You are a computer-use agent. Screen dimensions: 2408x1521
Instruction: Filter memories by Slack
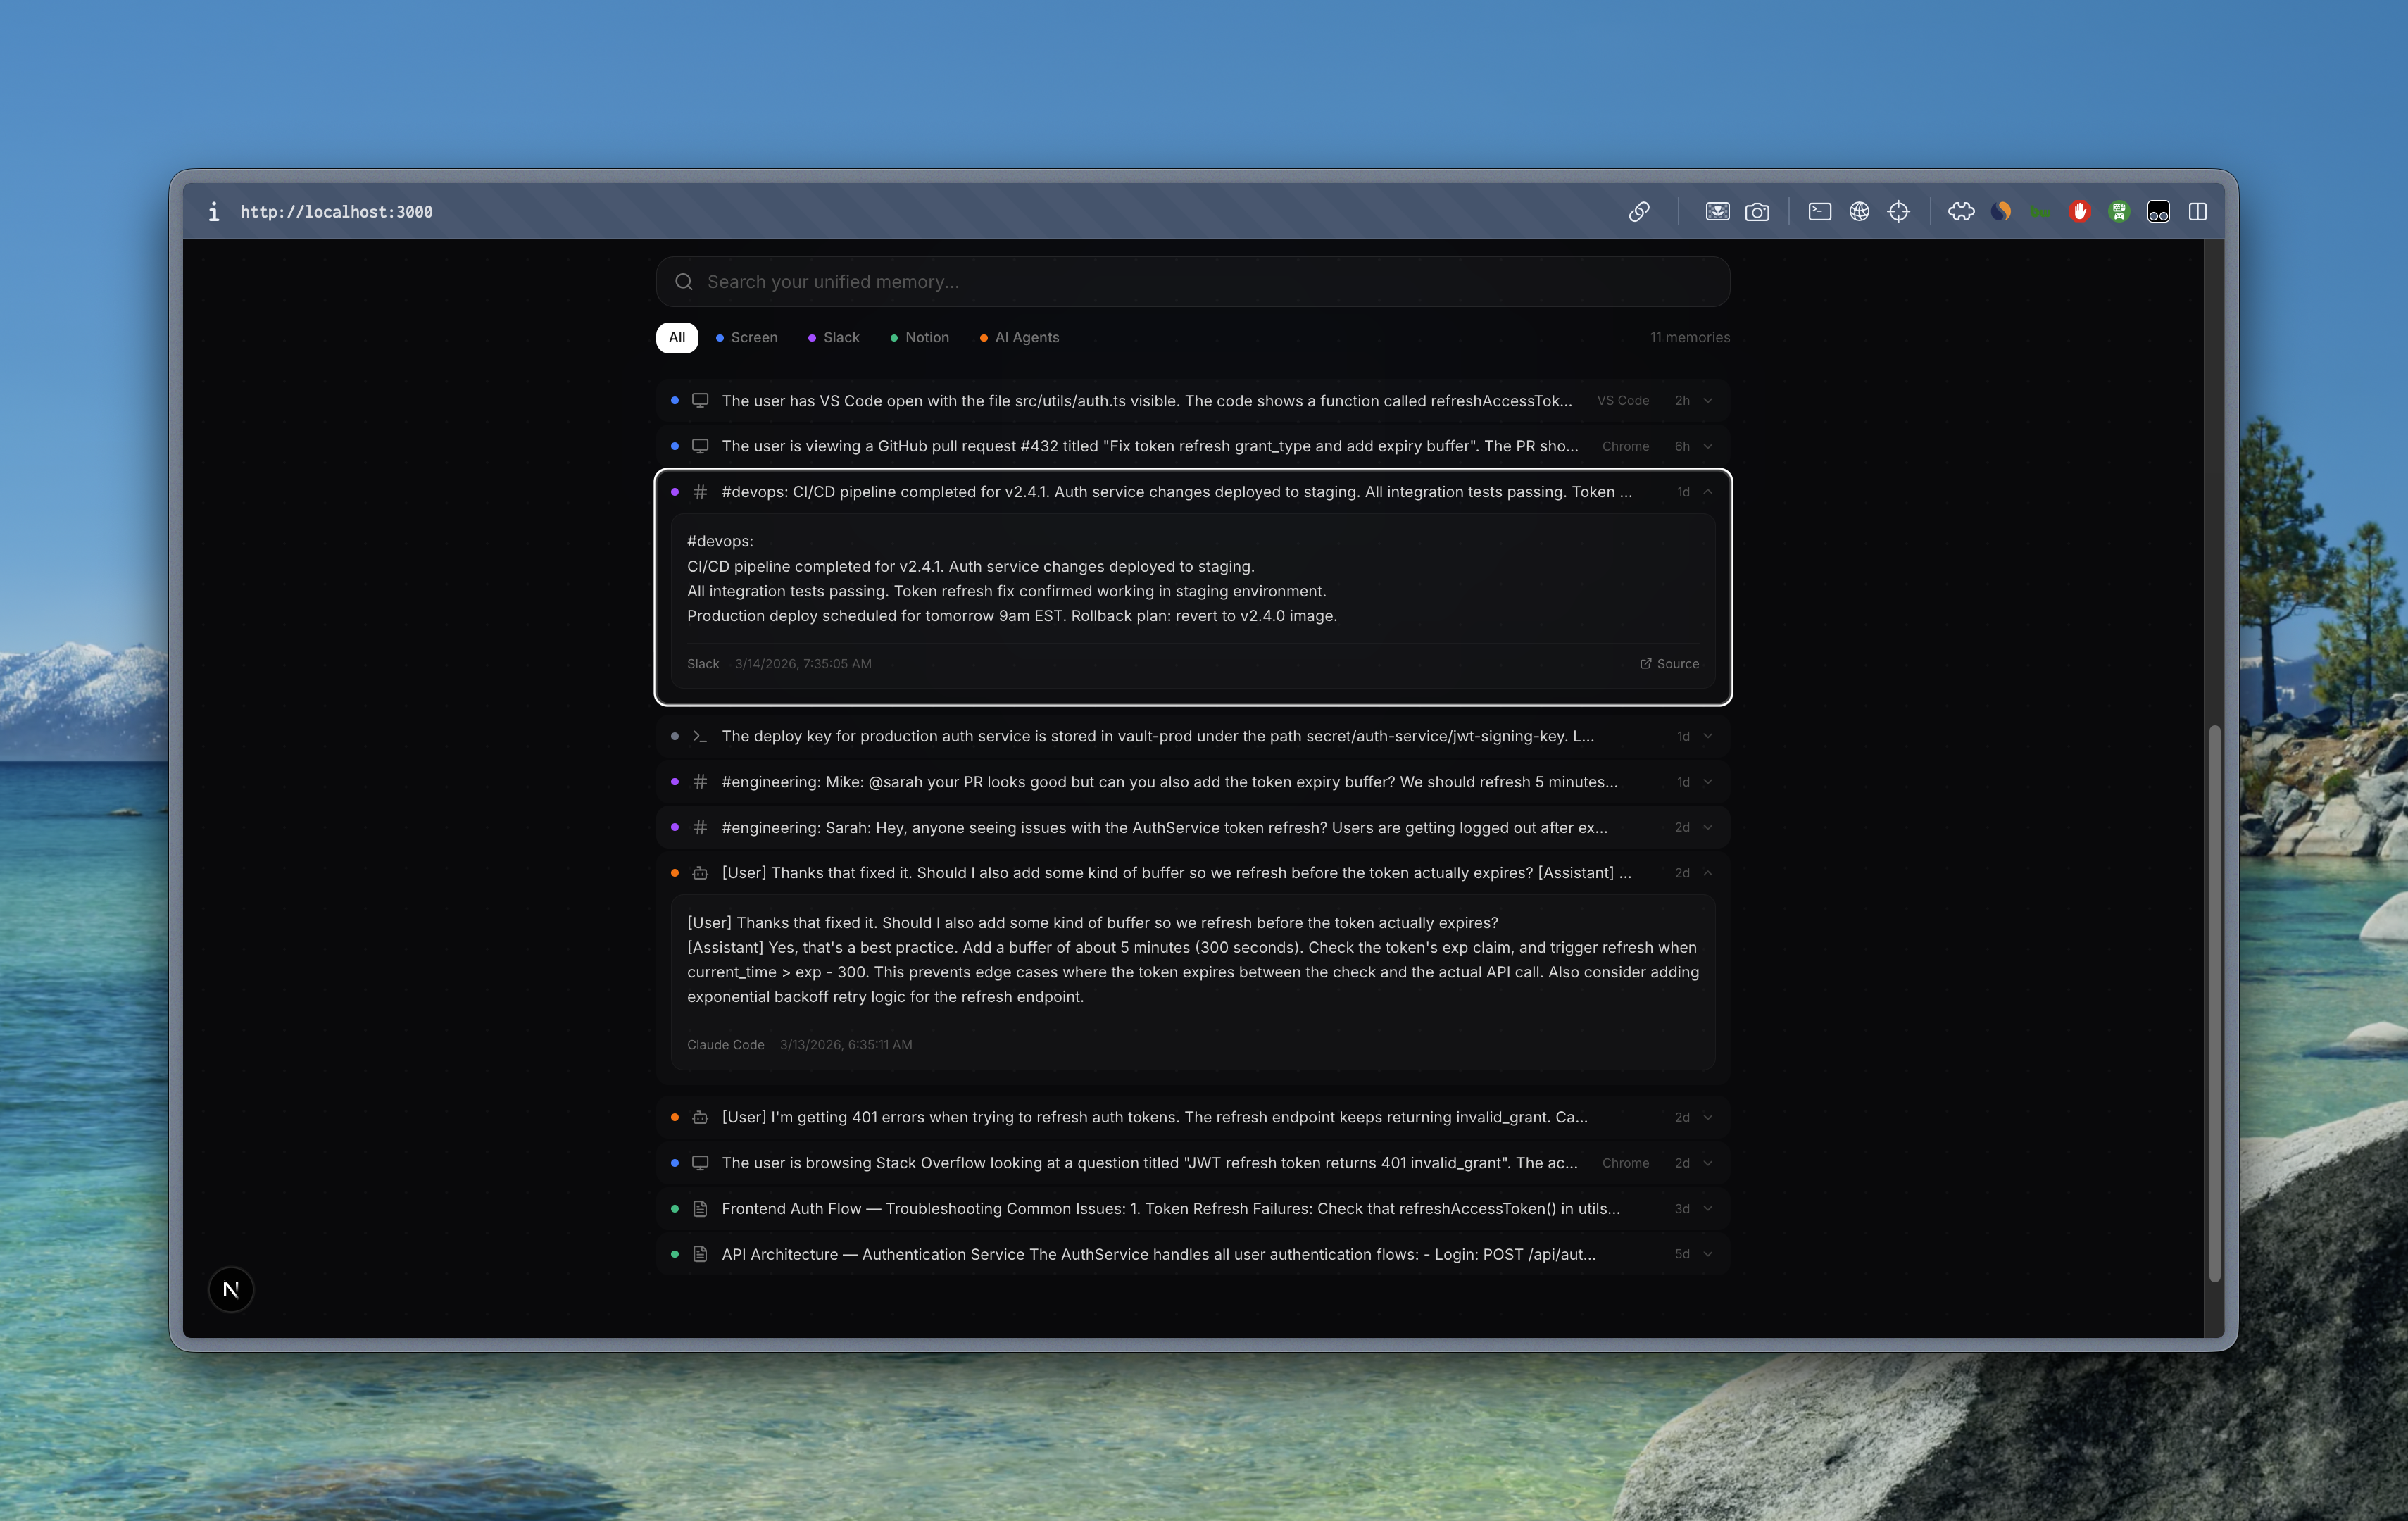tap(834, 337)
